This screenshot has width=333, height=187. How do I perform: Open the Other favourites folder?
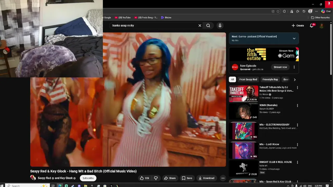[x=321, y=18]
